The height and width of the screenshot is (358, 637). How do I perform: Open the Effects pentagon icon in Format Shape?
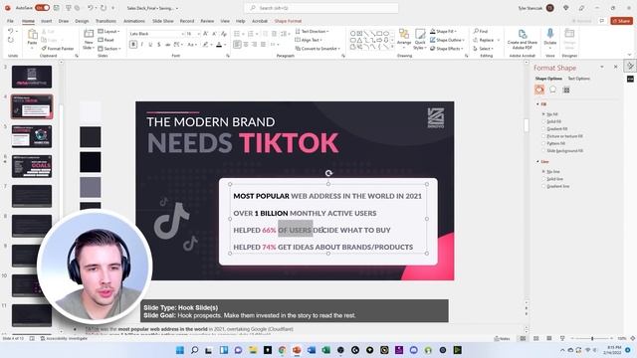(x=553, y=89)
